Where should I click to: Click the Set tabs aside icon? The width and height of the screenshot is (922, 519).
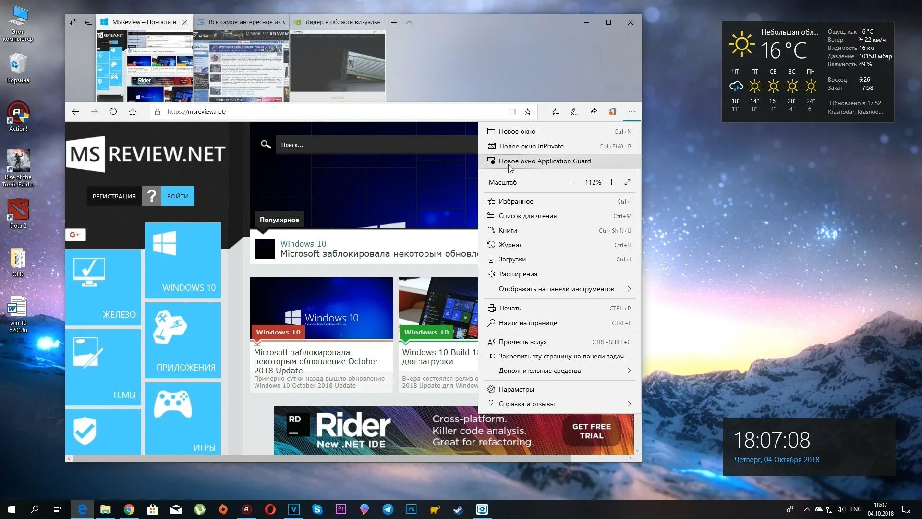88,22
